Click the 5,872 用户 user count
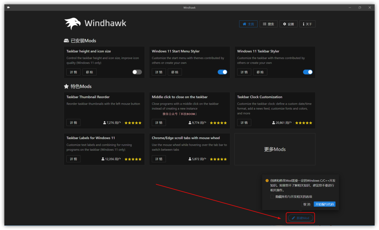Viewport: 379px width, 230px height. click(197, 159)
